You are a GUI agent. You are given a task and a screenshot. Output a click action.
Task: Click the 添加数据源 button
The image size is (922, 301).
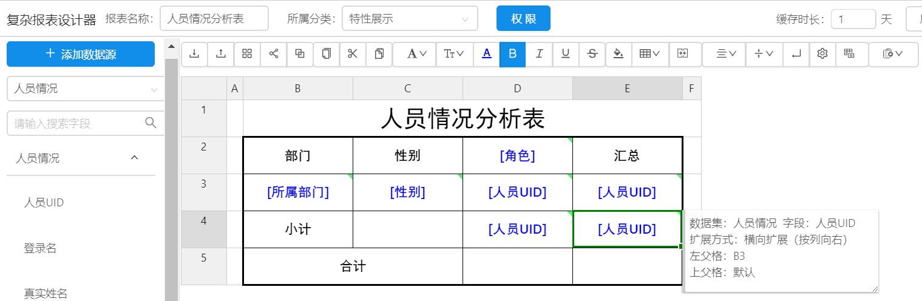tap(81, 54)
